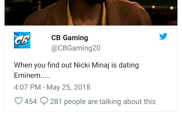
Task: Click the word 'dating' in the tweet
Action: 129,65
